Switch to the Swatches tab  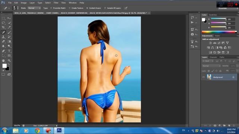[213, 15]
